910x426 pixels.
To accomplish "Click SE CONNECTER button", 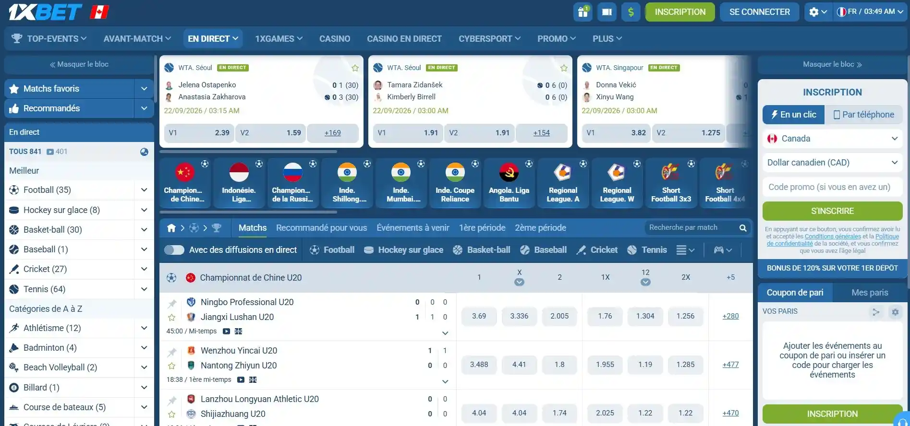I will pos(759,12).
